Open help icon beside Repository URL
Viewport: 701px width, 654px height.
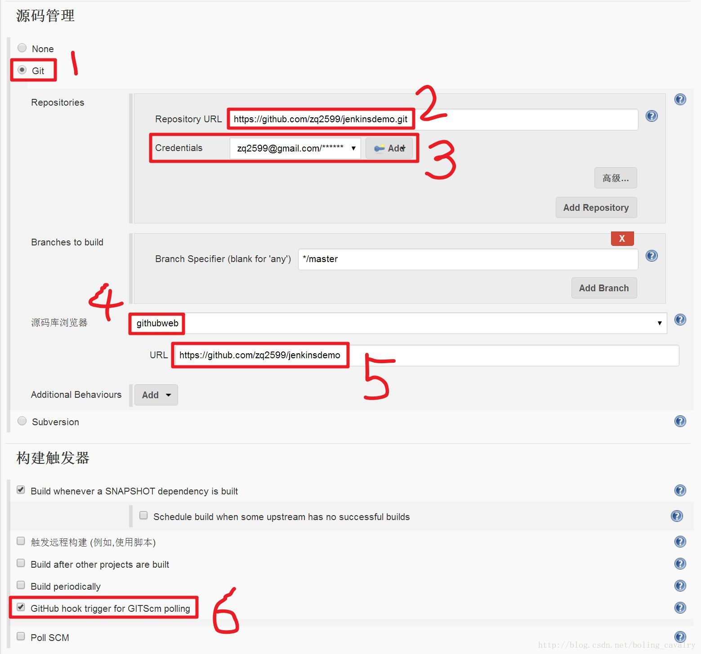point(652,116)
